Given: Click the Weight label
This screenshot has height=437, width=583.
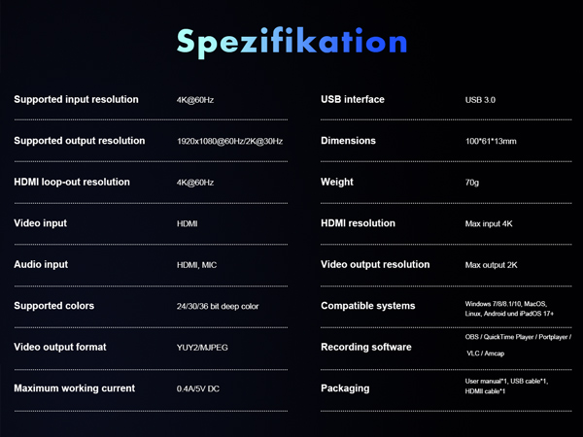Looking at the screenshot, I should click(337, 182).
